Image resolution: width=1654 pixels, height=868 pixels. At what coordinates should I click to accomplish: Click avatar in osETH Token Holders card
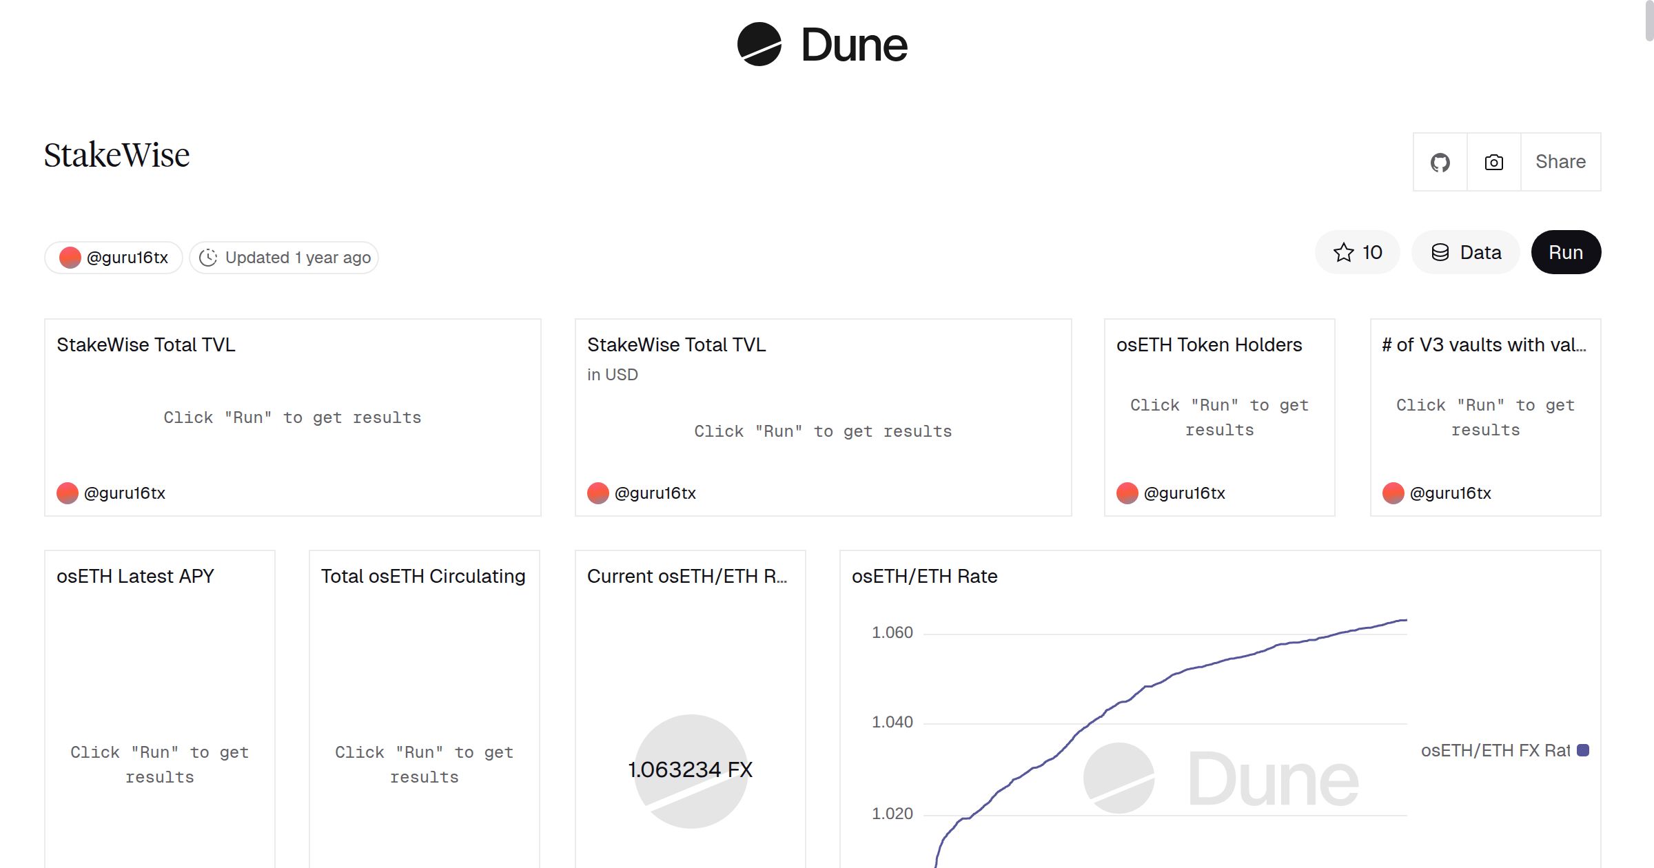[x=1127, y=493]
